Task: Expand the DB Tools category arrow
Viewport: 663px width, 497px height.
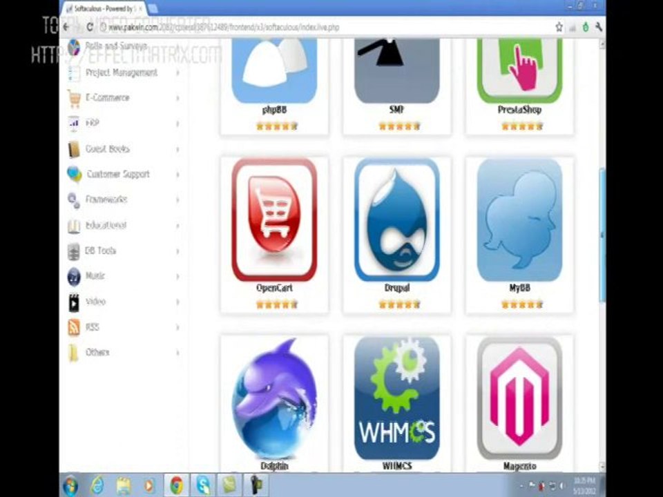Action: (x=177, y=251)
